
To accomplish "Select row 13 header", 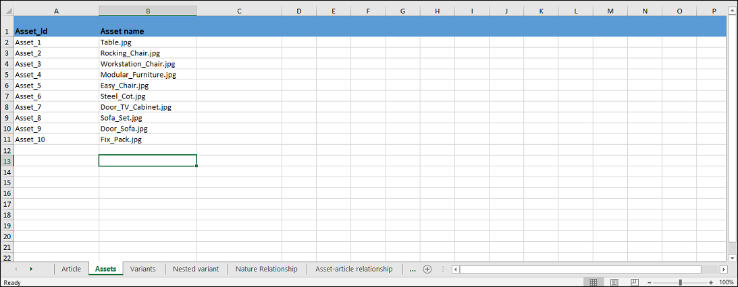I will click(x=7, y=161).
